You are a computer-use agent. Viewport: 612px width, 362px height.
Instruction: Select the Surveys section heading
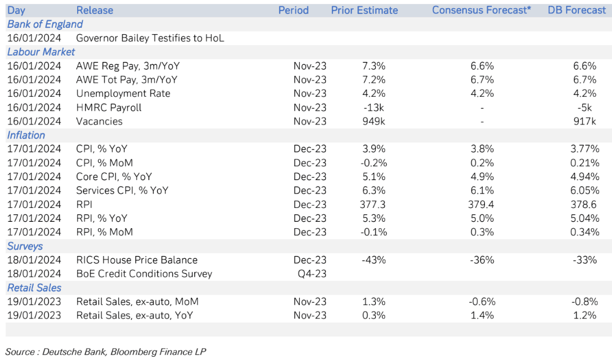click(25, 246)
